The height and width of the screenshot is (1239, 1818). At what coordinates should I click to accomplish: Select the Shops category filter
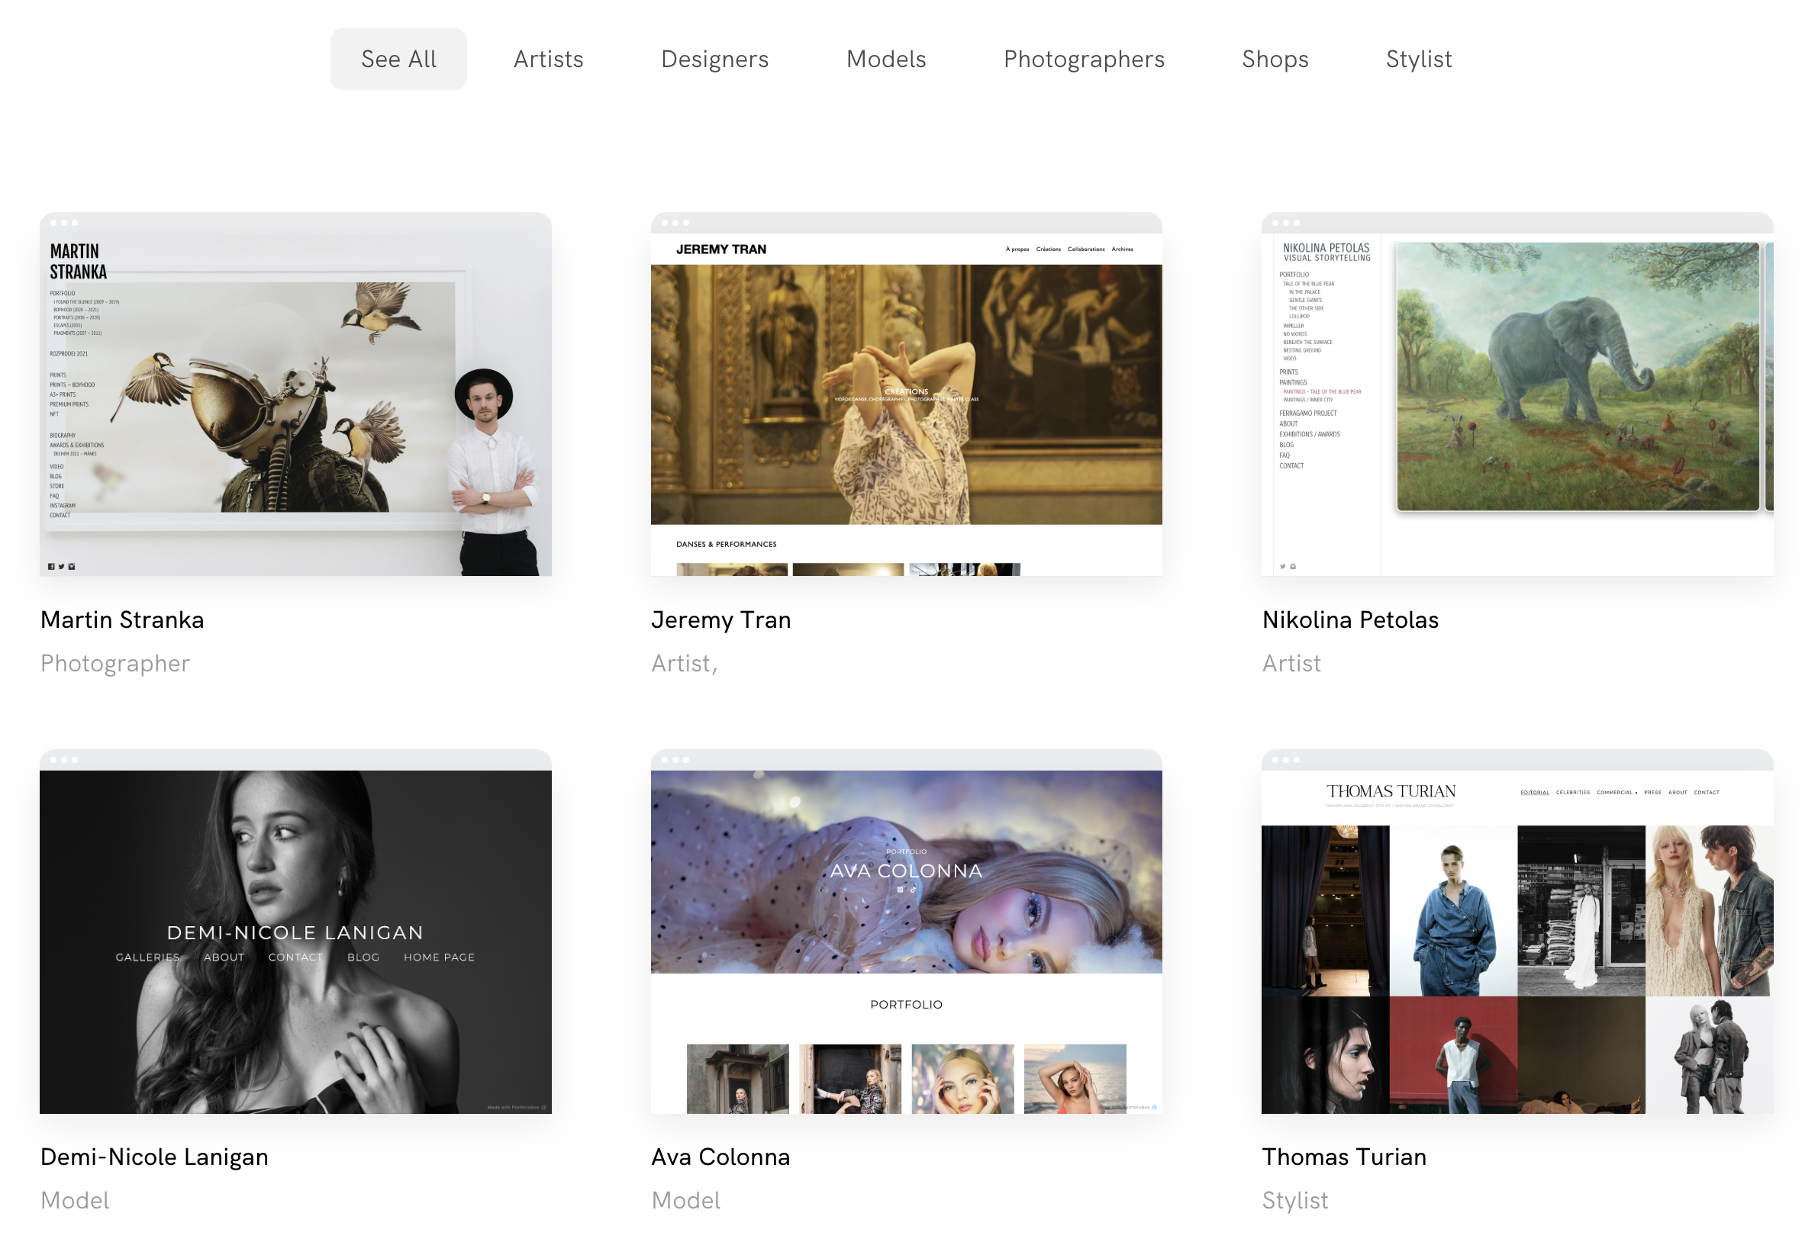point(1275,59)
